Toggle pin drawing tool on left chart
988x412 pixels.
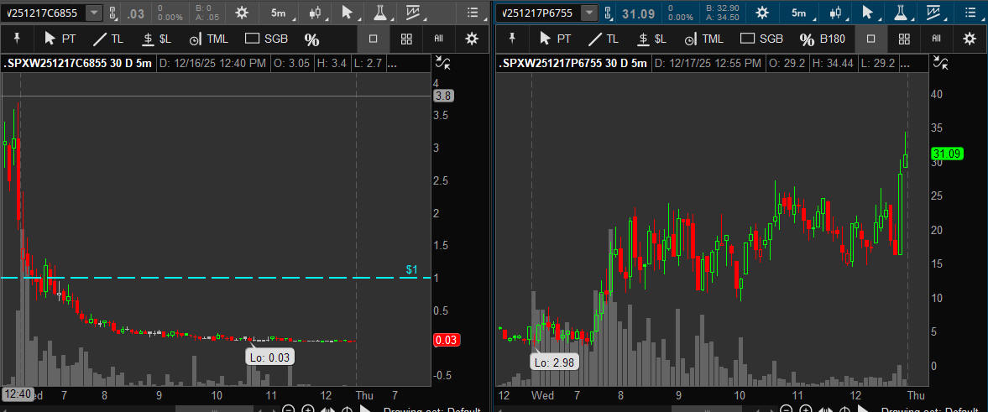coord(17,39)
